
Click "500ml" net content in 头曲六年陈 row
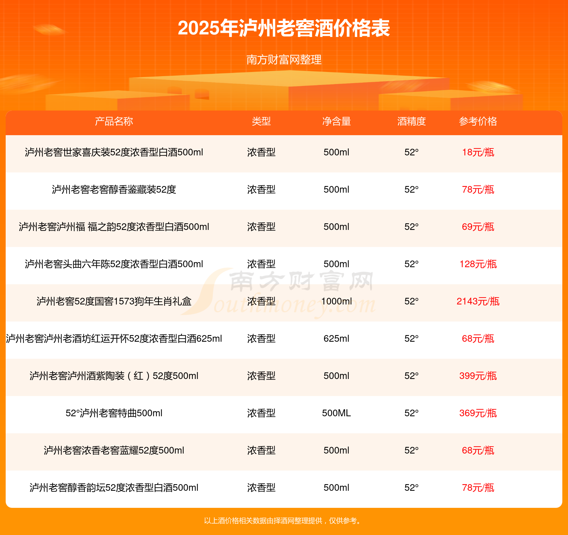[x=336, y=264]
